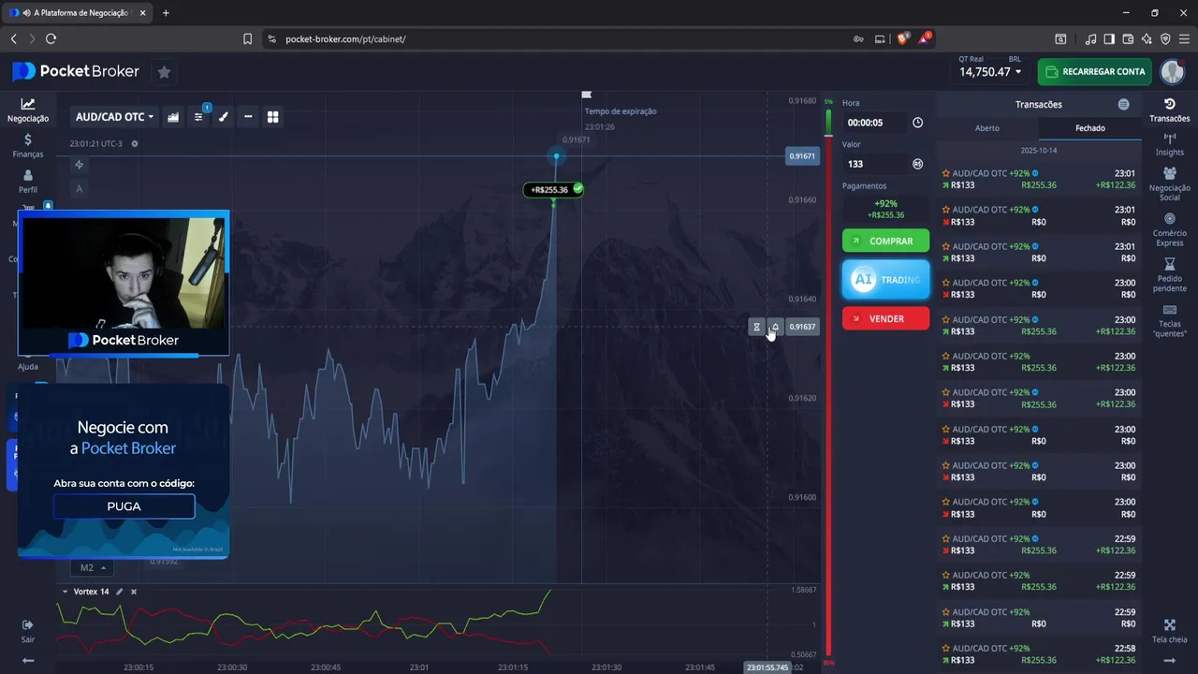Click the COMPRAR buy button
This screenshot has height=674, width=1198.
pos(885,241)
